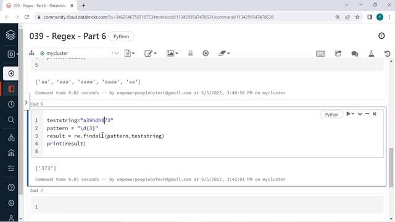Click the Permissions lock icon
The height and width of the screenshot is (222, 395).
point(191,53)
